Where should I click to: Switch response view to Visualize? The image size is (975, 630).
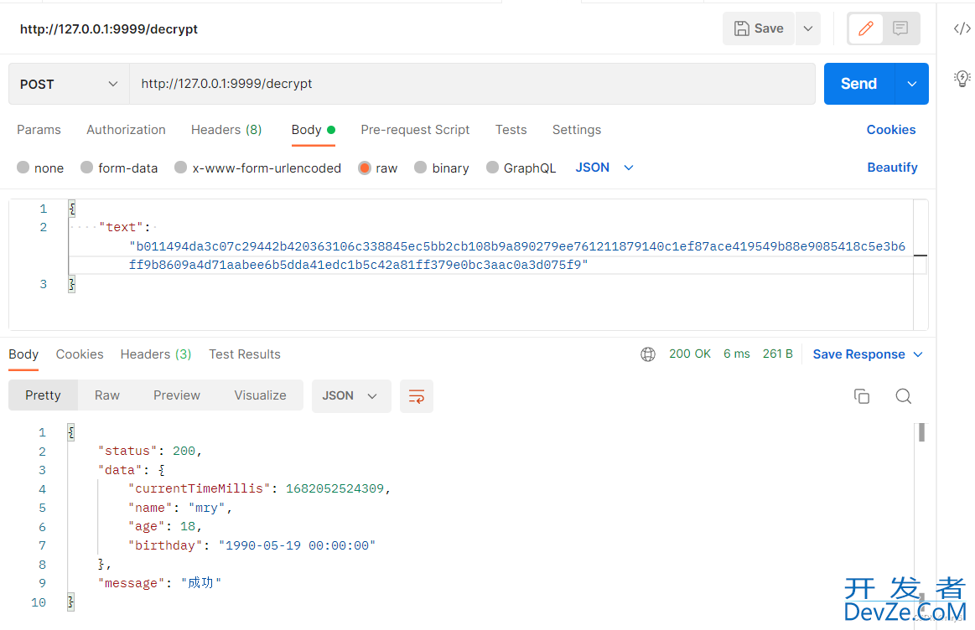pos(260,395)
